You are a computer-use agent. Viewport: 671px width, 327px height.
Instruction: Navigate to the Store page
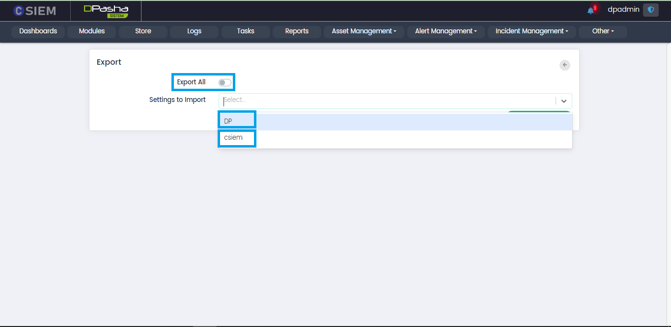pos(143,31)
